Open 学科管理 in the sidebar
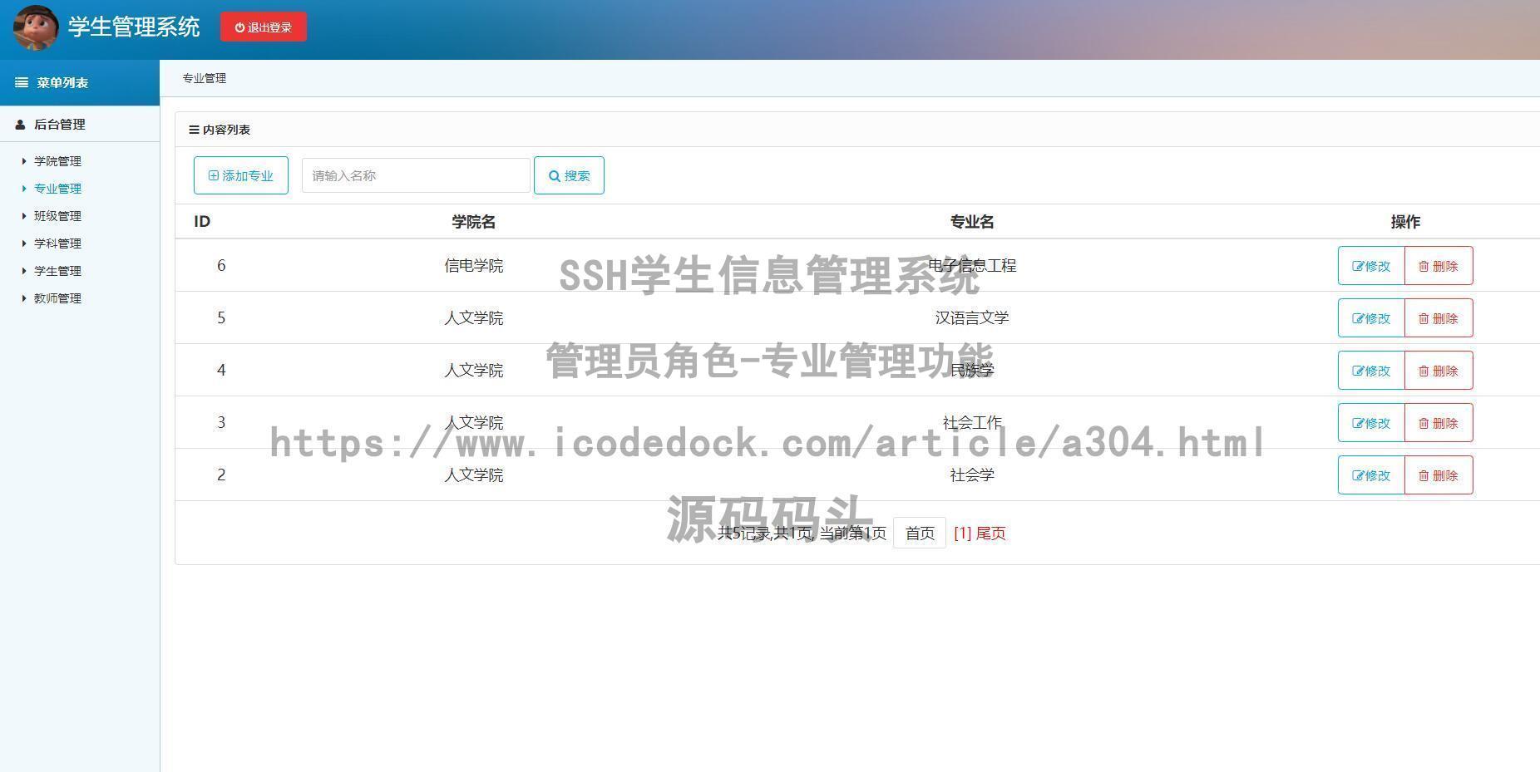 (x=57, y=243)
